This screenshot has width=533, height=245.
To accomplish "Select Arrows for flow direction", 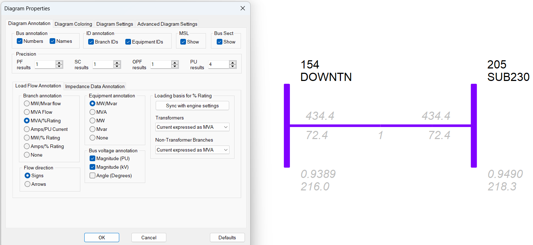I will point(27,184).
